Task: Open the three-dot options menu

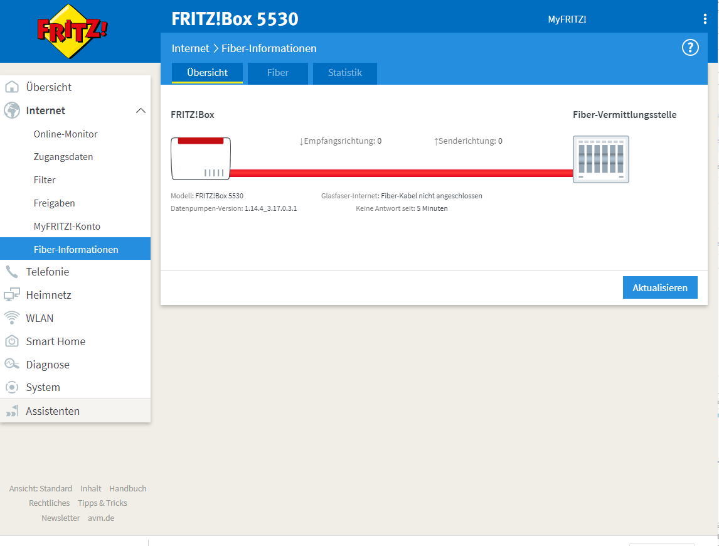Action: (x=705, y=19)
